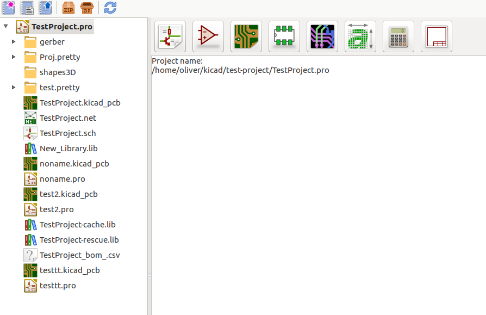Screen dimensions: 486x315
Task: Launch GerbView gerber viewer button
Action: click(322, 36)
